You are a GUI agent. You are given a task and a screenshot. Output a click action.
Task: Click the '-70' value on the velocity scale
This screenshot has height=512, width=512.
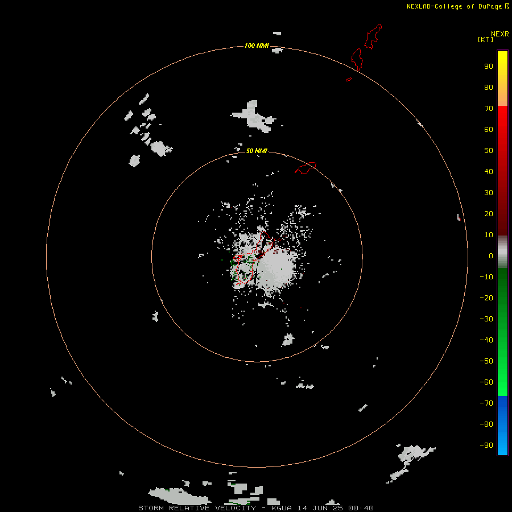click(486, 403)
